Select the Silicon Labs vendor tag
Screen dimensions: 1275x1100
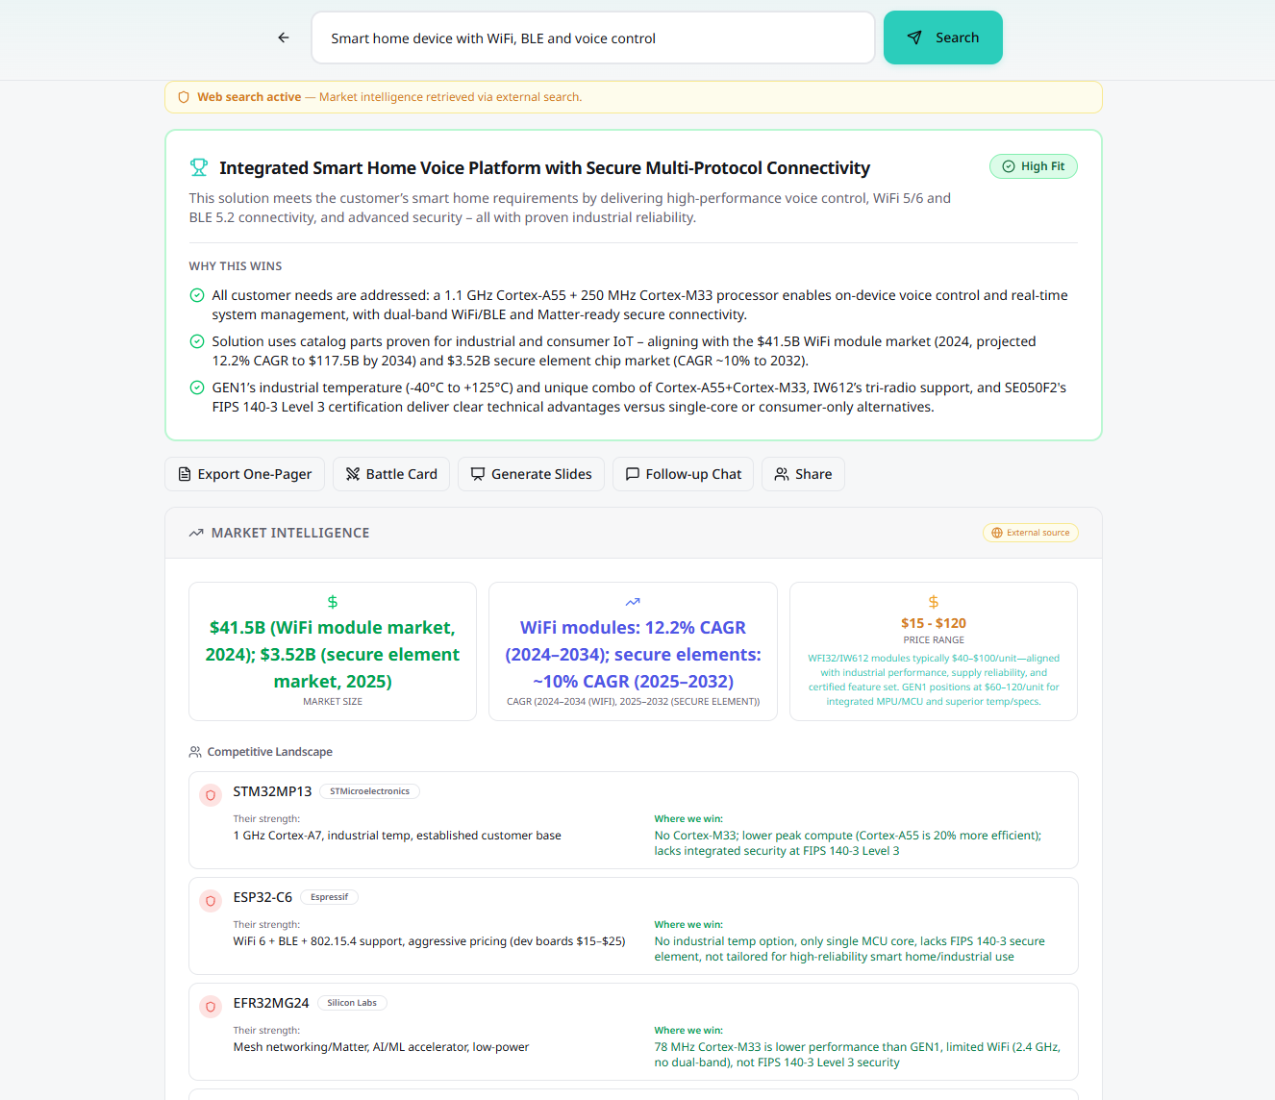click(x=352, y=1003)
